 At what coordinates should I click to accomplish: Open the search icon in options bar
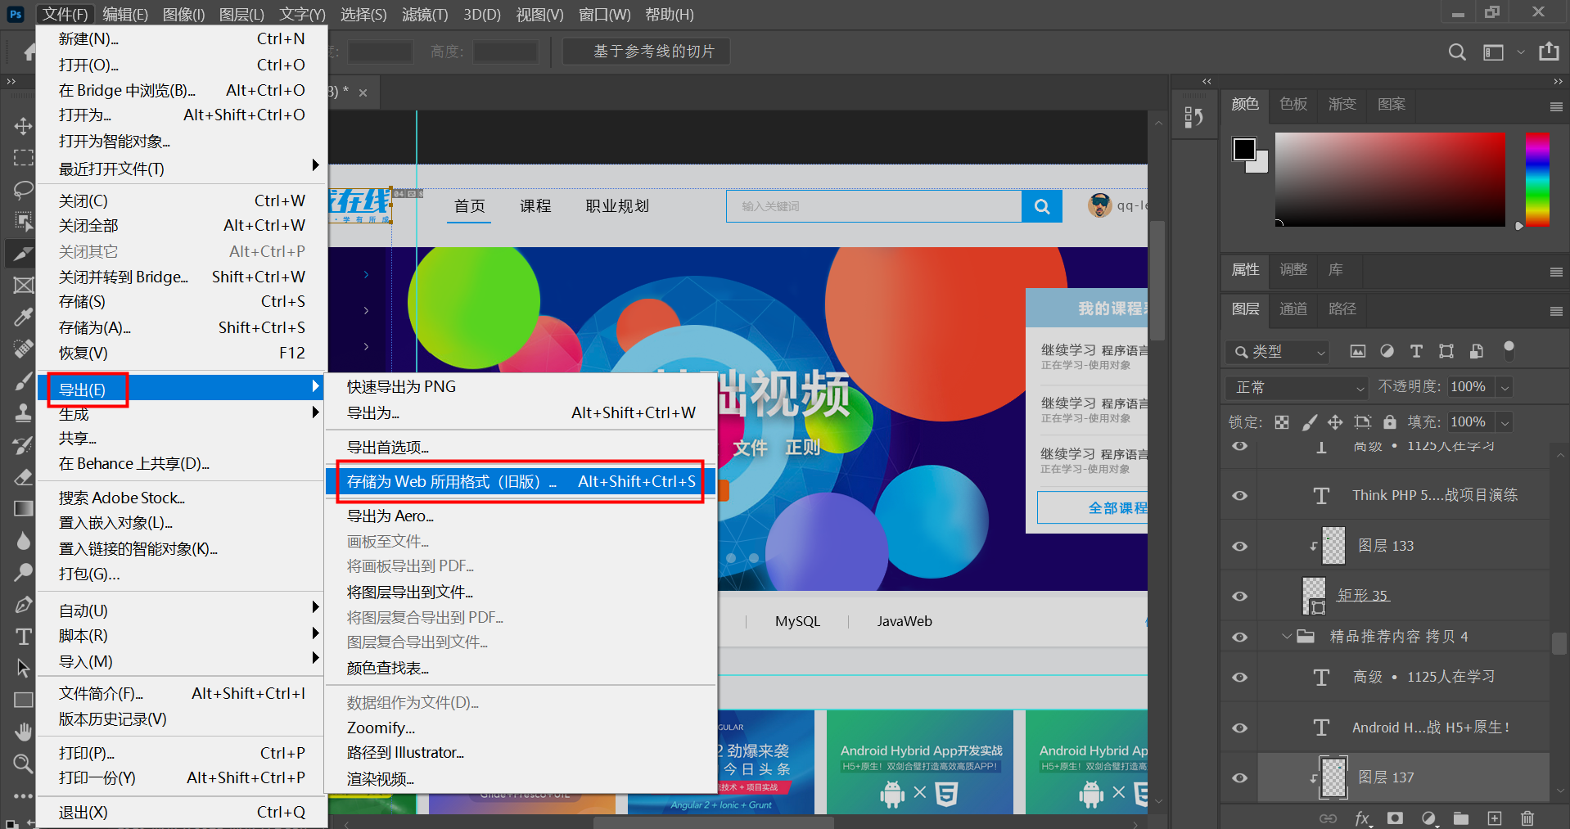click(x=1457, y=52)
